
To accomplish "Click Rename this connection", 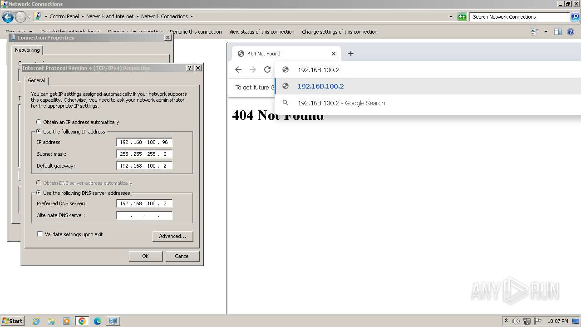I will 196,32.
